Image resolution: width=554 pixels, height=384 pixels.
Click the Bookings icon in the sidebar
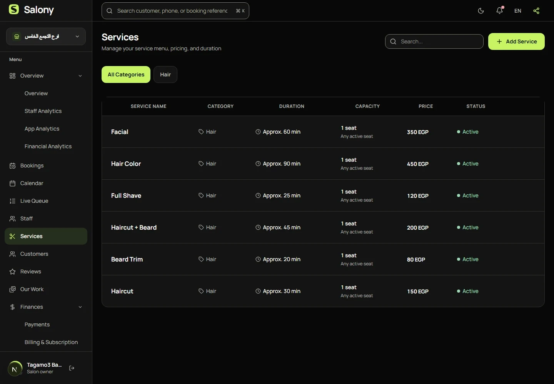tap(13, 166)
